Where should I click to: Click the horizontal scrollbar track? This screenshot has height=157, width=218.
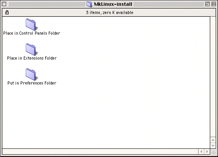click(100, 152)
